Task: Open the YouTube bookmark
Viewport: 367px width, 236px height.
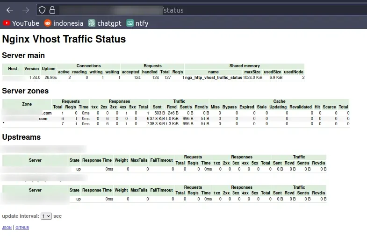Action: coord(21,23)
